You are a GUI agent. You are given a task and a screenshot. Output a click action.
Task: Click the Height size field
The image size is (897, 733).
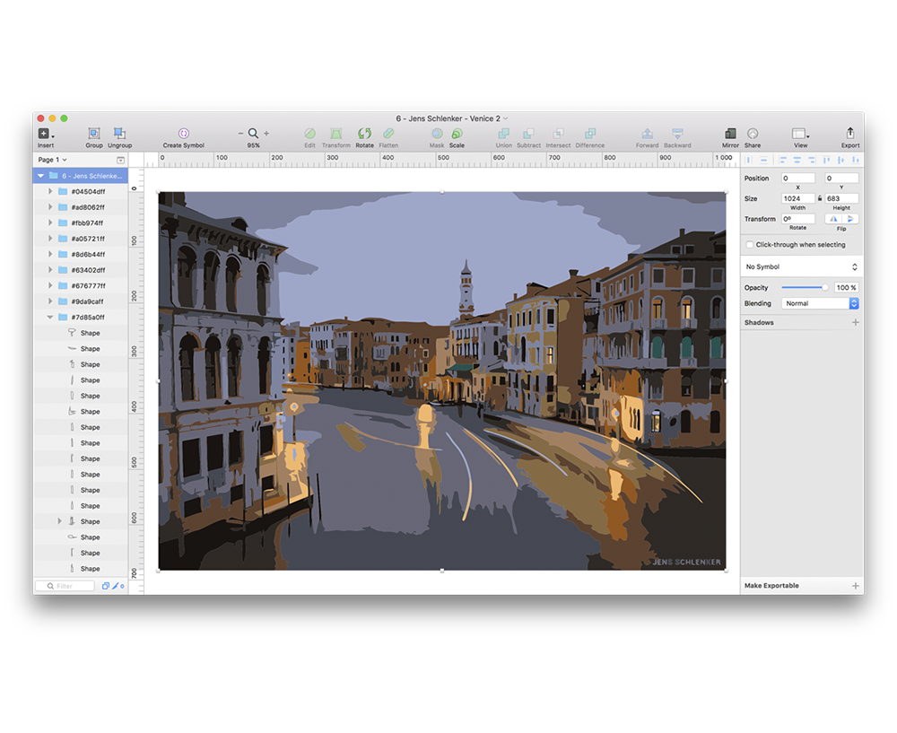[841, 198]
